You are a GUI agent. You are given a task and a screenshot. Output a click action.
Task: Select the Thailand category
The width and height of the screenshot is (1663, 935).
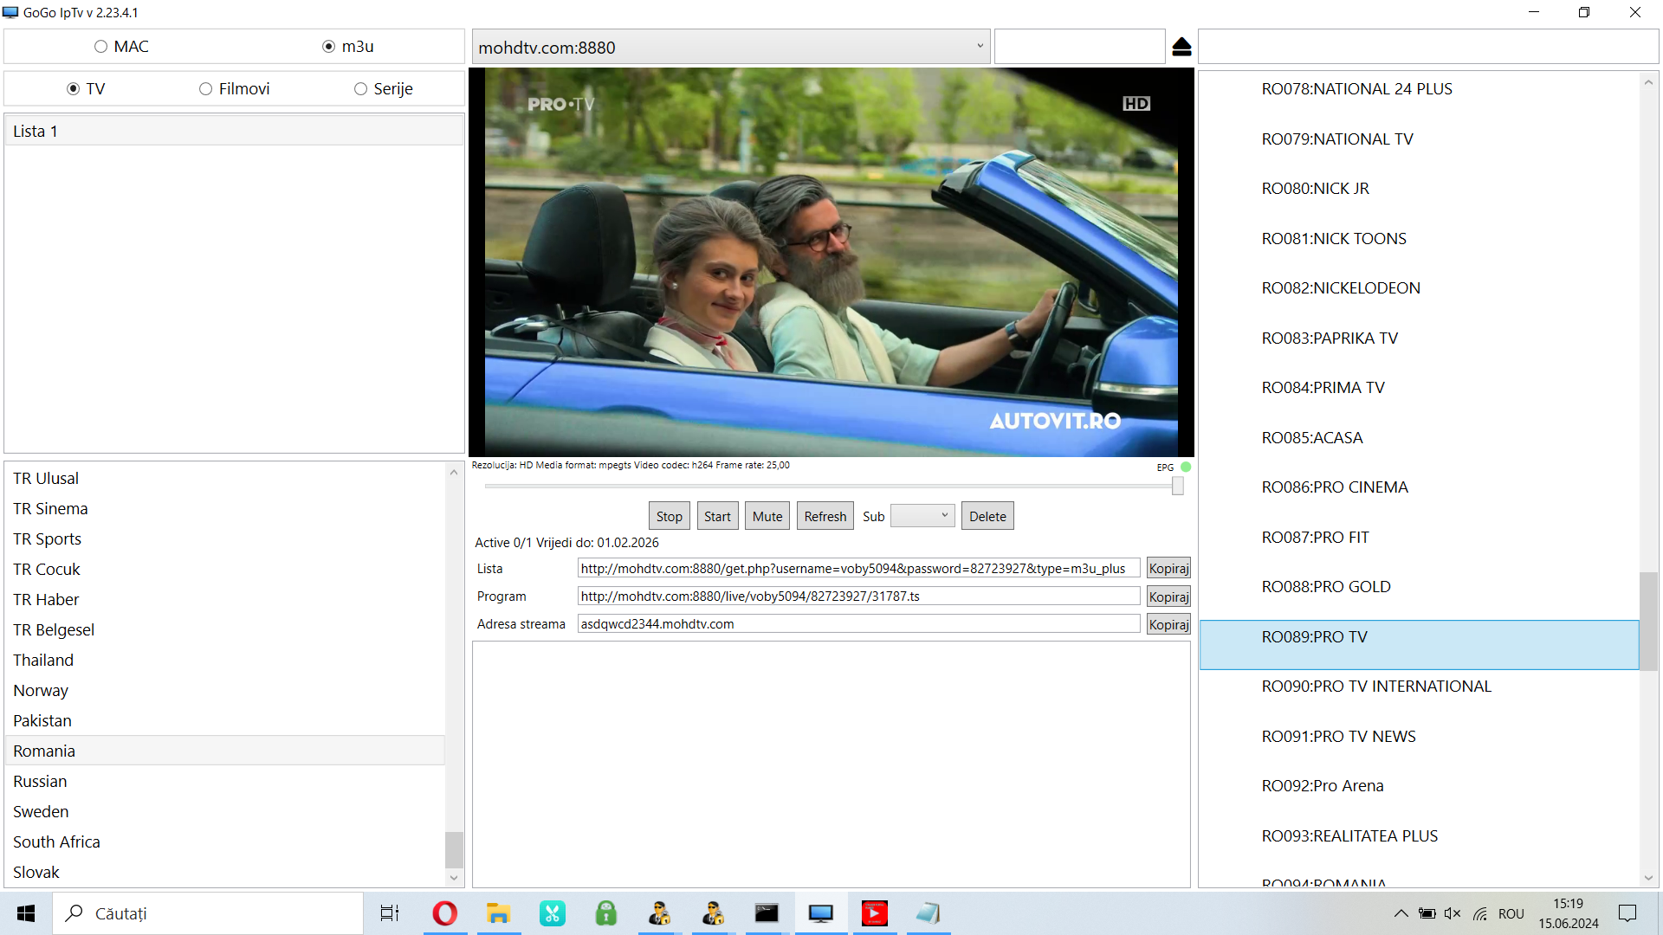(225, 660)
